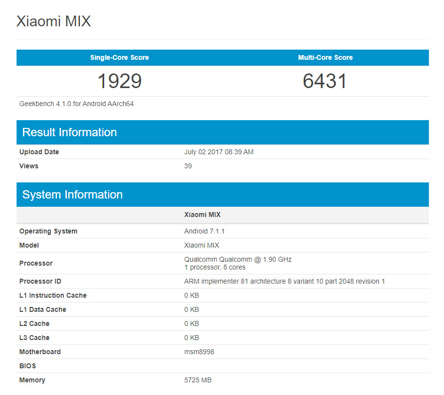
Task: Click the Qualcomm @ 1.90 GHz processor text
Action: click(x=238, y=259)
